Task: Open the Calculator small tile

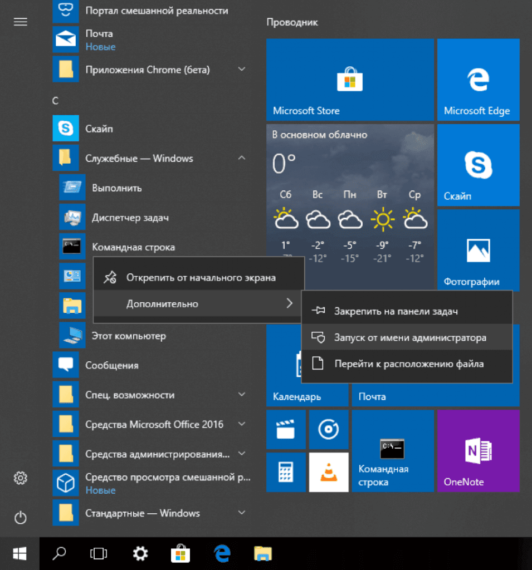Action: (x=286, y=472)
